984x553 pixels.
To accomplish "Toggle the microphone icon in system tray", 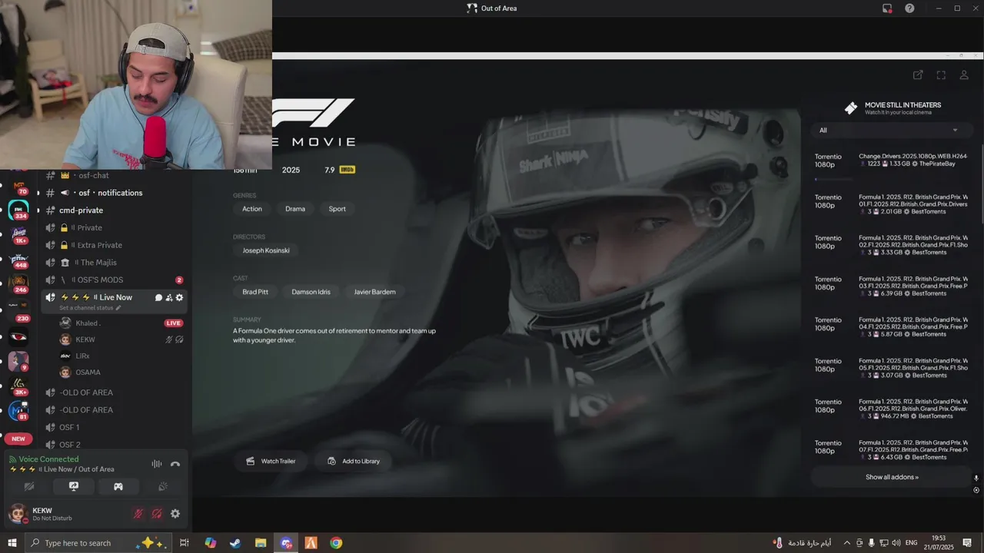I will 872,543.
